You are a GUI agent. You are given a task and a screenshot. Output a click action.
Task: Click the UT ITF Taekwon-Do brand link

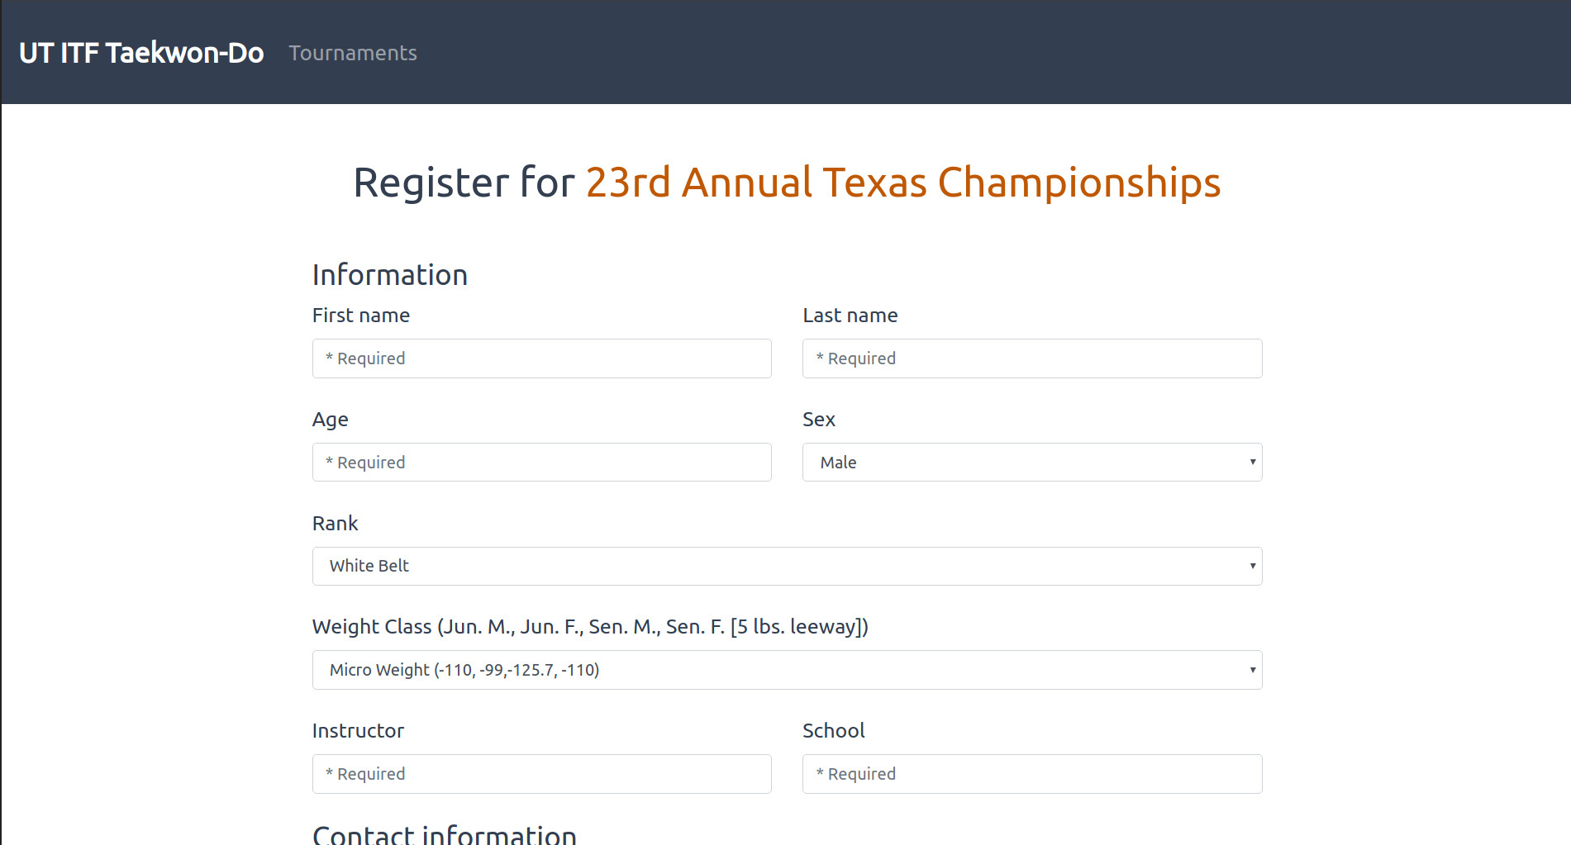(141, 53)
